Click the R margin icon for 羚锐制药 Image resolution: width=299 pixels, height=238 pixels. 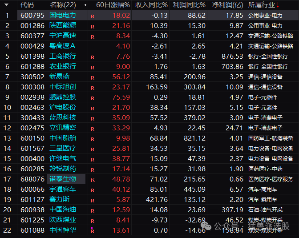93,170
